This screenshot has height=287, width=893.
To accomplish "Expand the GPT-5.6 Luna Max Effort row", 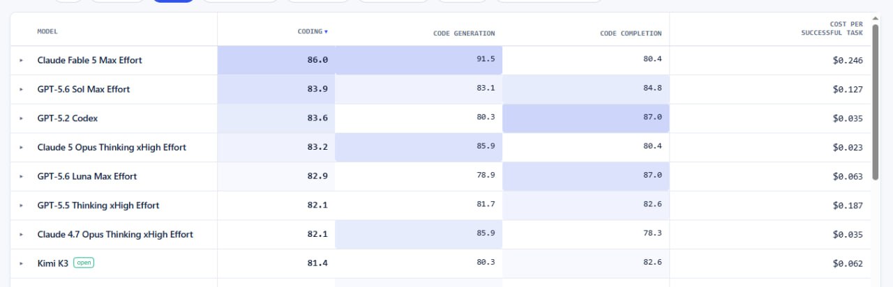I will pyautogui.click(x=22, y=177).
